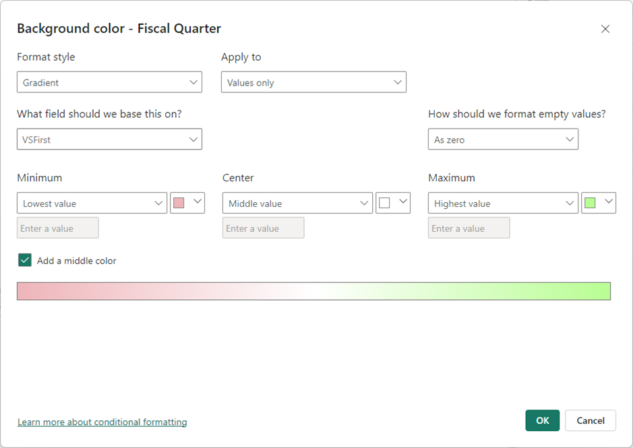Open the Middle value center dropdown
This screenshot has height=448, width=633.
[x=297, y=203]
